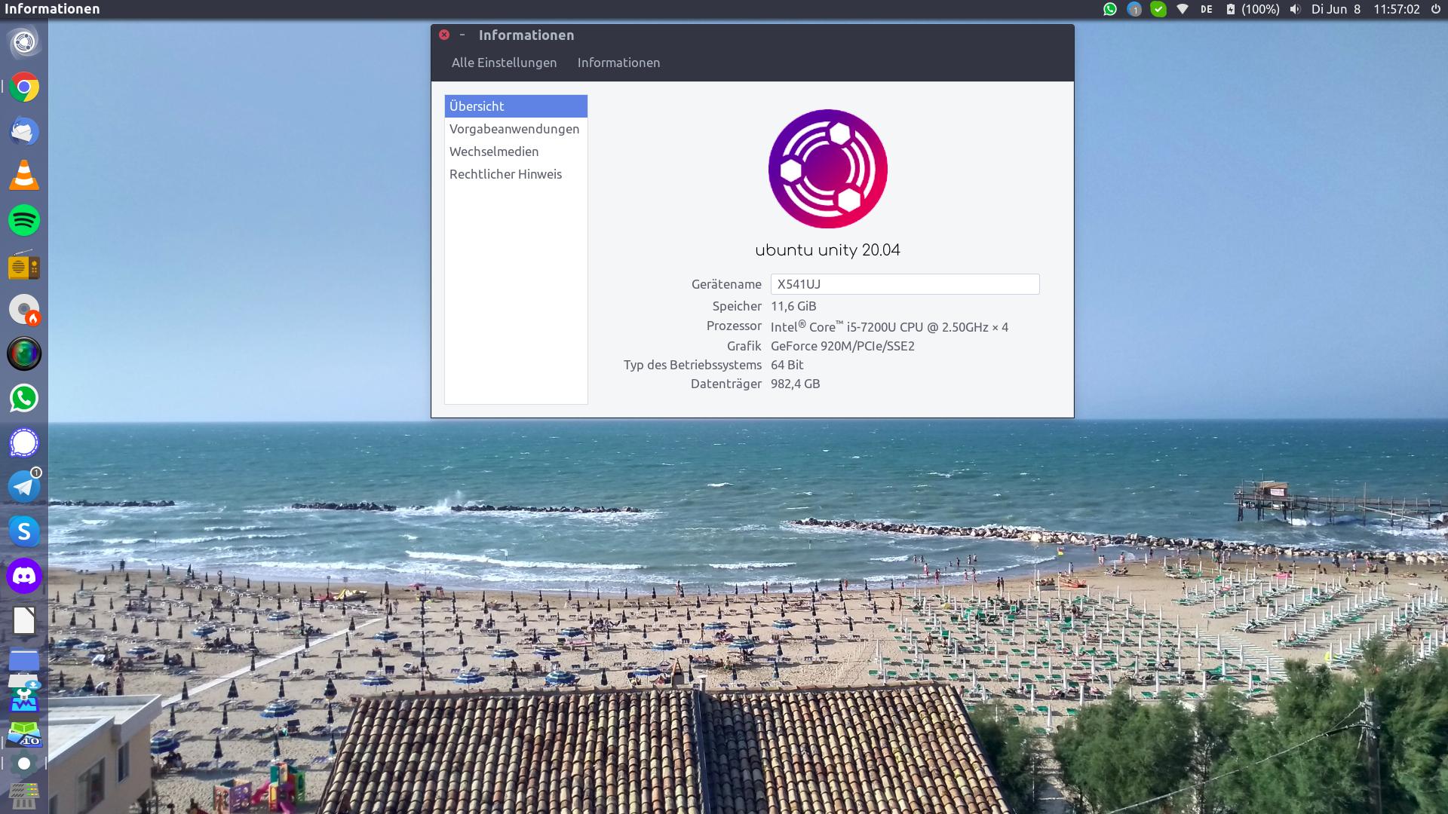Open the Wi-Fi network indicator menu
This screenshot has width=1448, height=814.
(1183, 9)
